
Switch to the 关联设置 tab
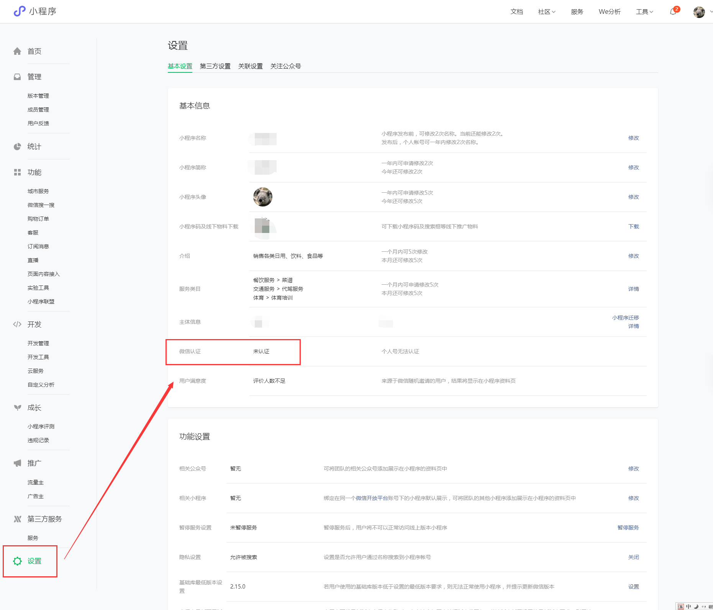click(x=251, y=66)
